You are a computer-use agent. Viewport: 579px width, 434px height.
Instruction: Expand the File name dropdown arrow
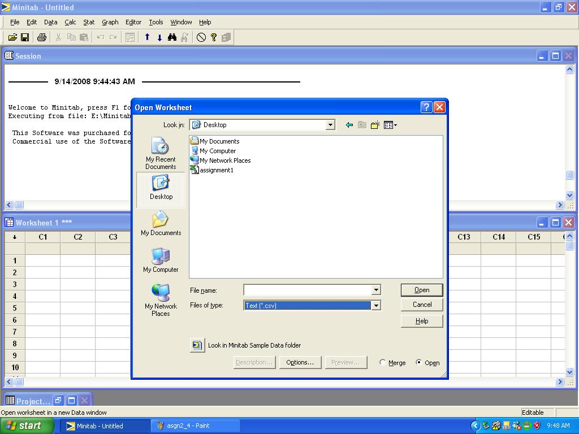pyautogui.click(x=375, y=290)
